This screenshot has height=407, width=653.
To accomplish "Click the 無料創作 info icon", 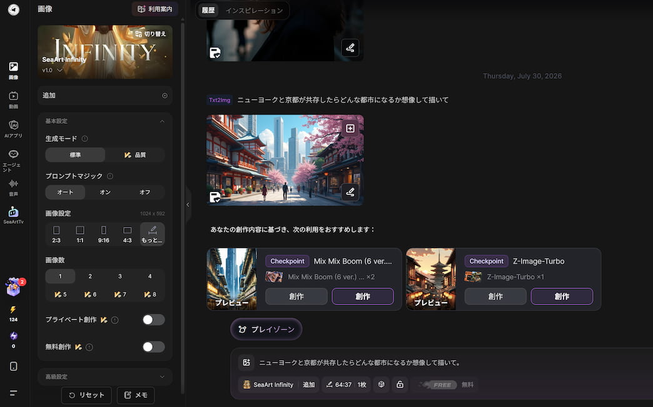I will pyautogui.click(x=89, y=347).
